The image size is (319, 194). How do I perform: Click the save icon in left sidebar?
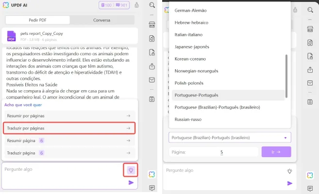pos(152,99)
